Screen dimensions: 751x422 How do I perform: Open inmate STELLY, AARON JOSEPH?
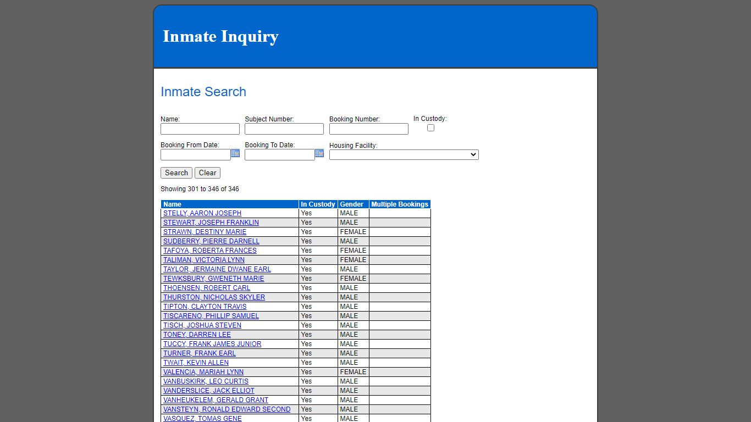[x=202, y=213]
